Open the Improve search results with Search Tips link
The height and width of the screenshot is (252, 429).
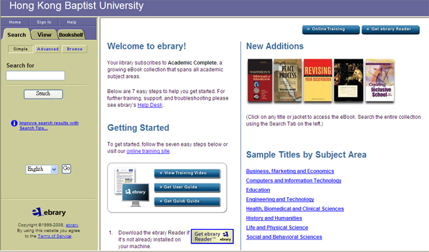pyautogui.click(x=49, y=125)
